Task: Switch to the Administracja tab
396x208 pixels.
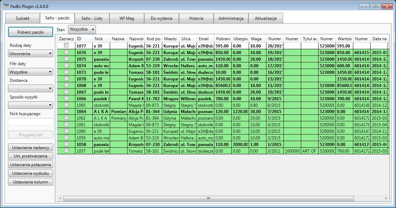Action: 231,18
